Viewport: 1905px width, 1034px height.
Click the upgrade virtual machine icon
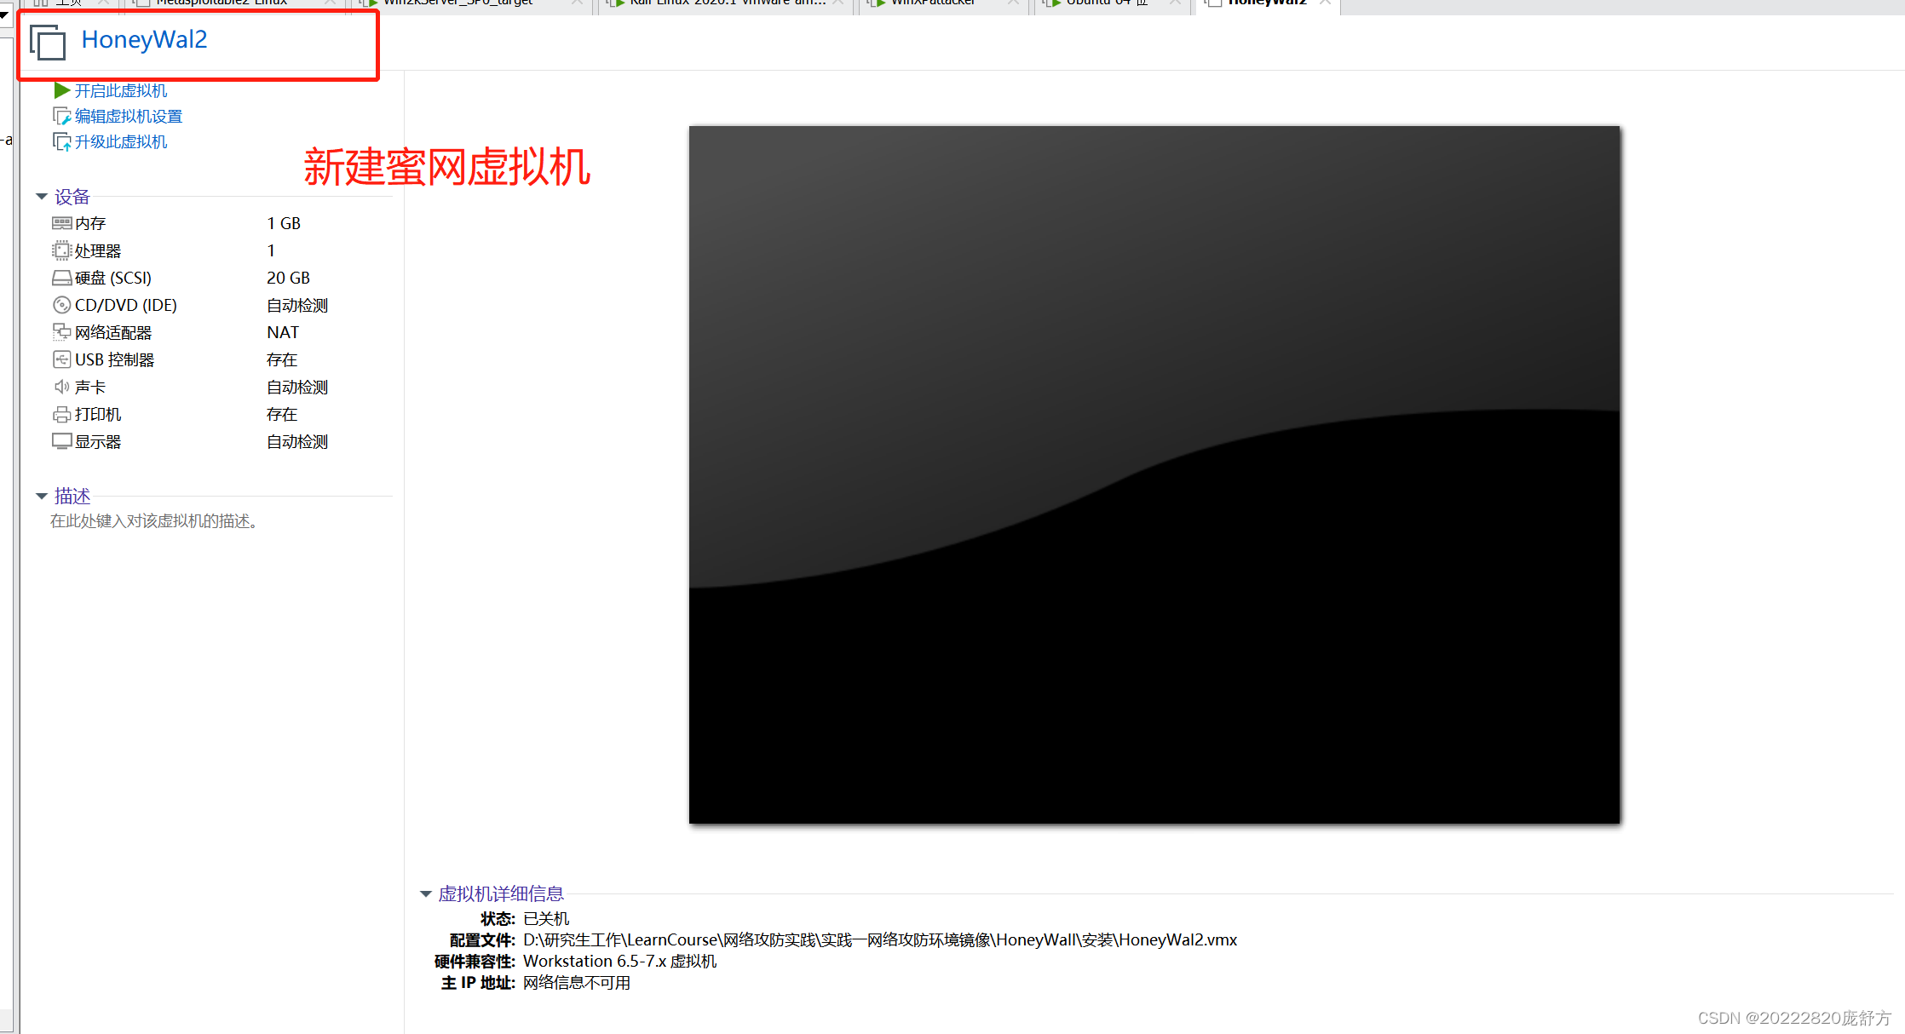[x=61, y=141]
